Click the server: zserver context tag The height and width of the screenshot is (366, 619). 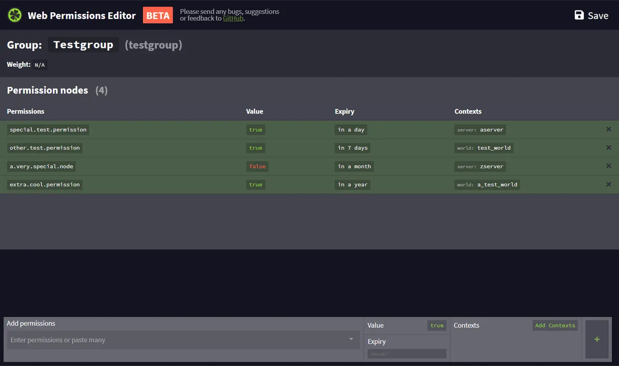point(480,166)
